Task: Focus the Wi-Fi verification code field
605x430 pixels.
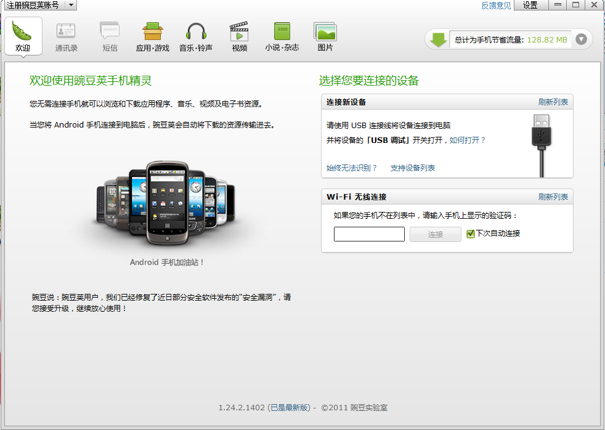Action: [369, 234]
